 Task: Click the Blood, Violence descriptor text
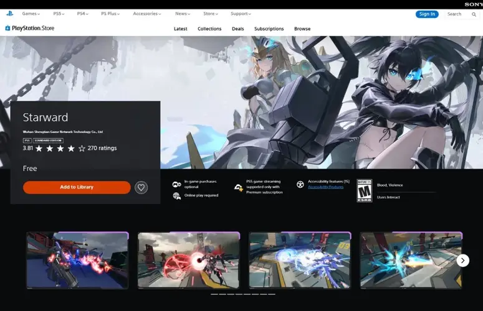[390, 185]
